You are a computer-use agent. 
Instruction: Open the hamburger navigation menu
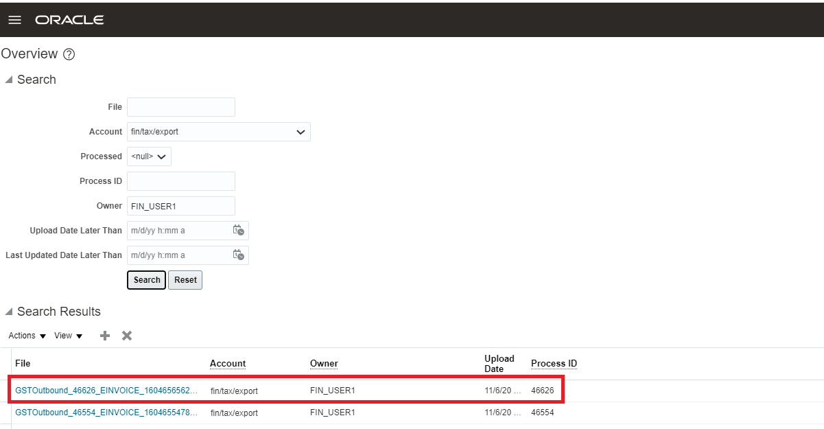(14, 20)
